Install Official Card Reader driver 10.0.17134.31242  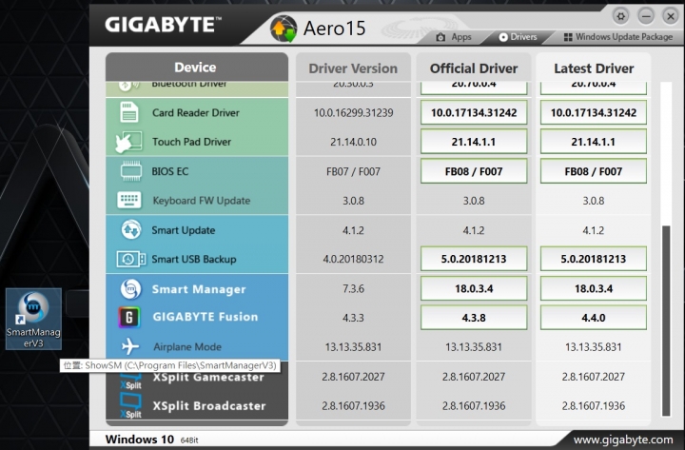click(474, 112)
